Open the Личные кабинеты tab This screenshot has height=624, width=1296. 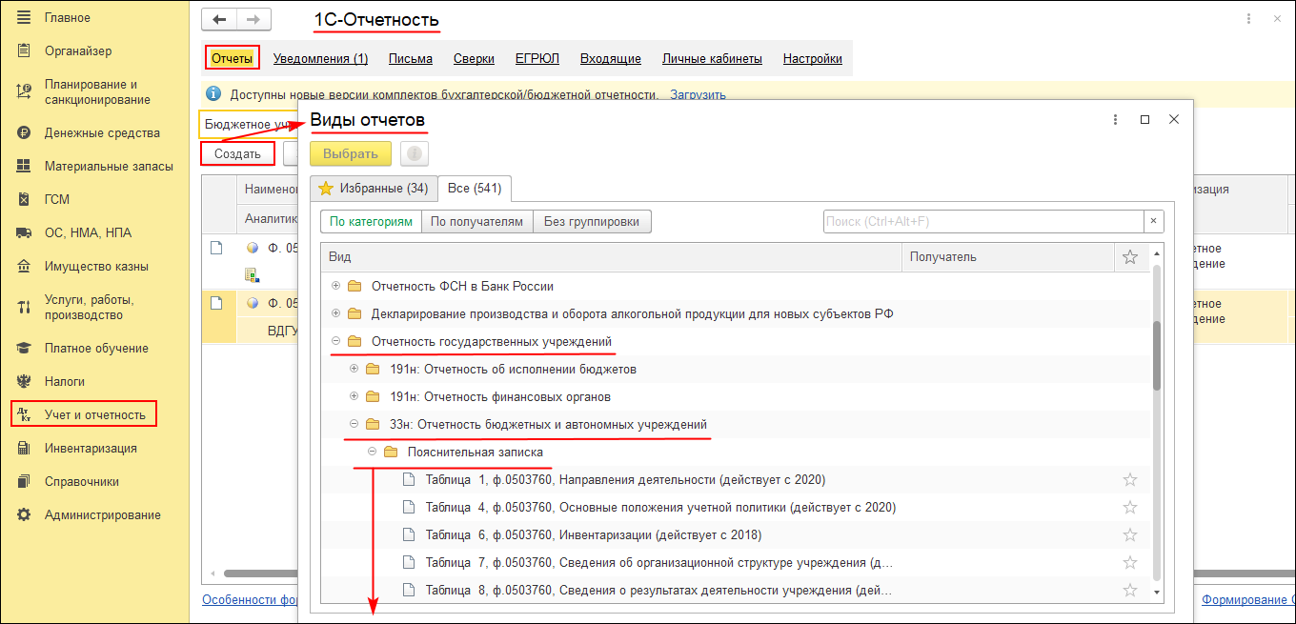(x=712, y=59)
